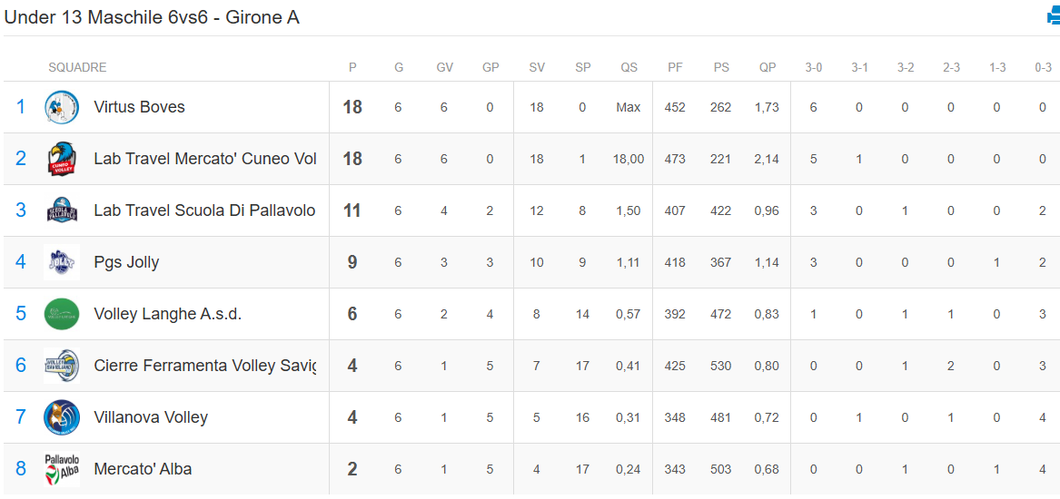Click the Cuneo Volley eagle logo

(x=62, y=160)
